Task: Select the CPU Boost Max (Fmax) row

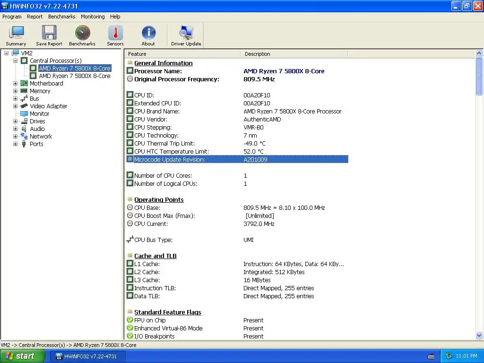Action: coord(237,216)
